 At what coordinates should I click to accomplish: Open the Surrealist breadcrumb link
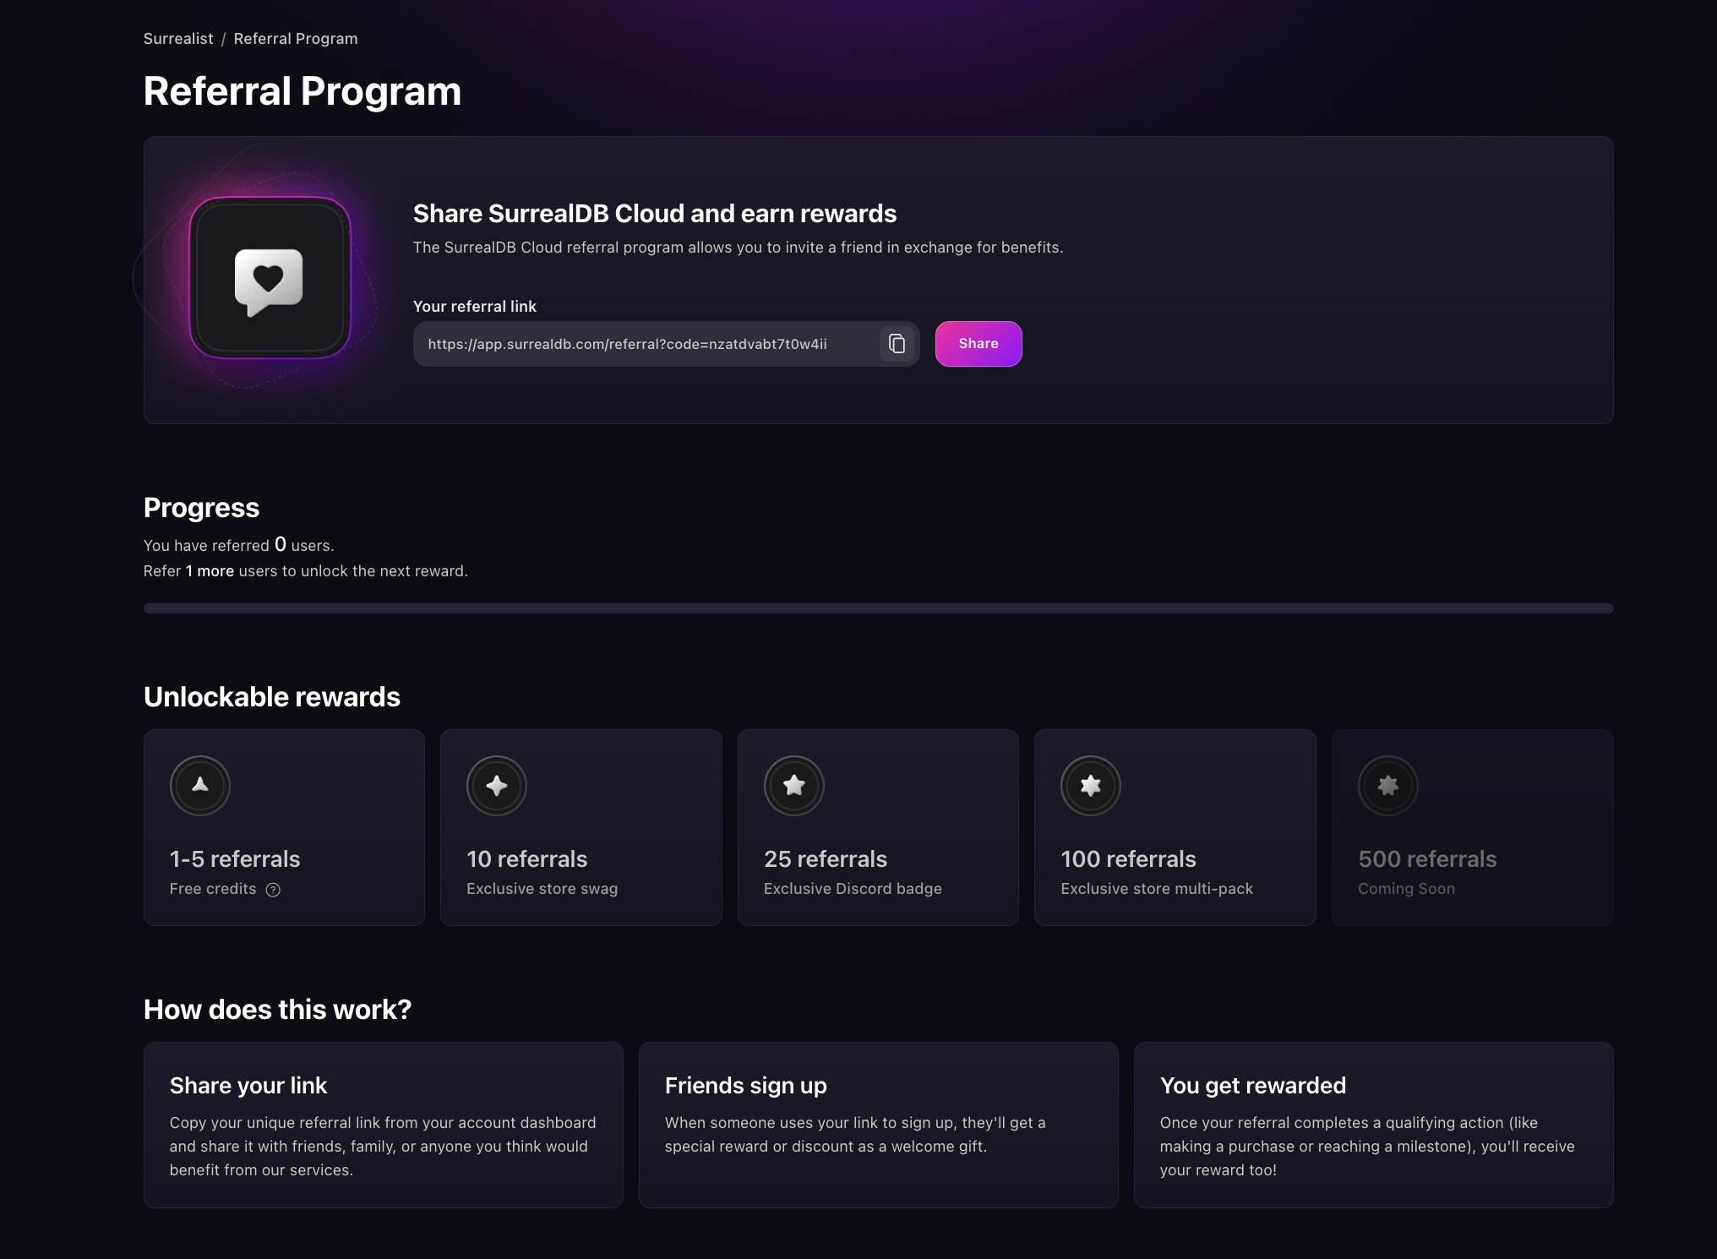177,38
